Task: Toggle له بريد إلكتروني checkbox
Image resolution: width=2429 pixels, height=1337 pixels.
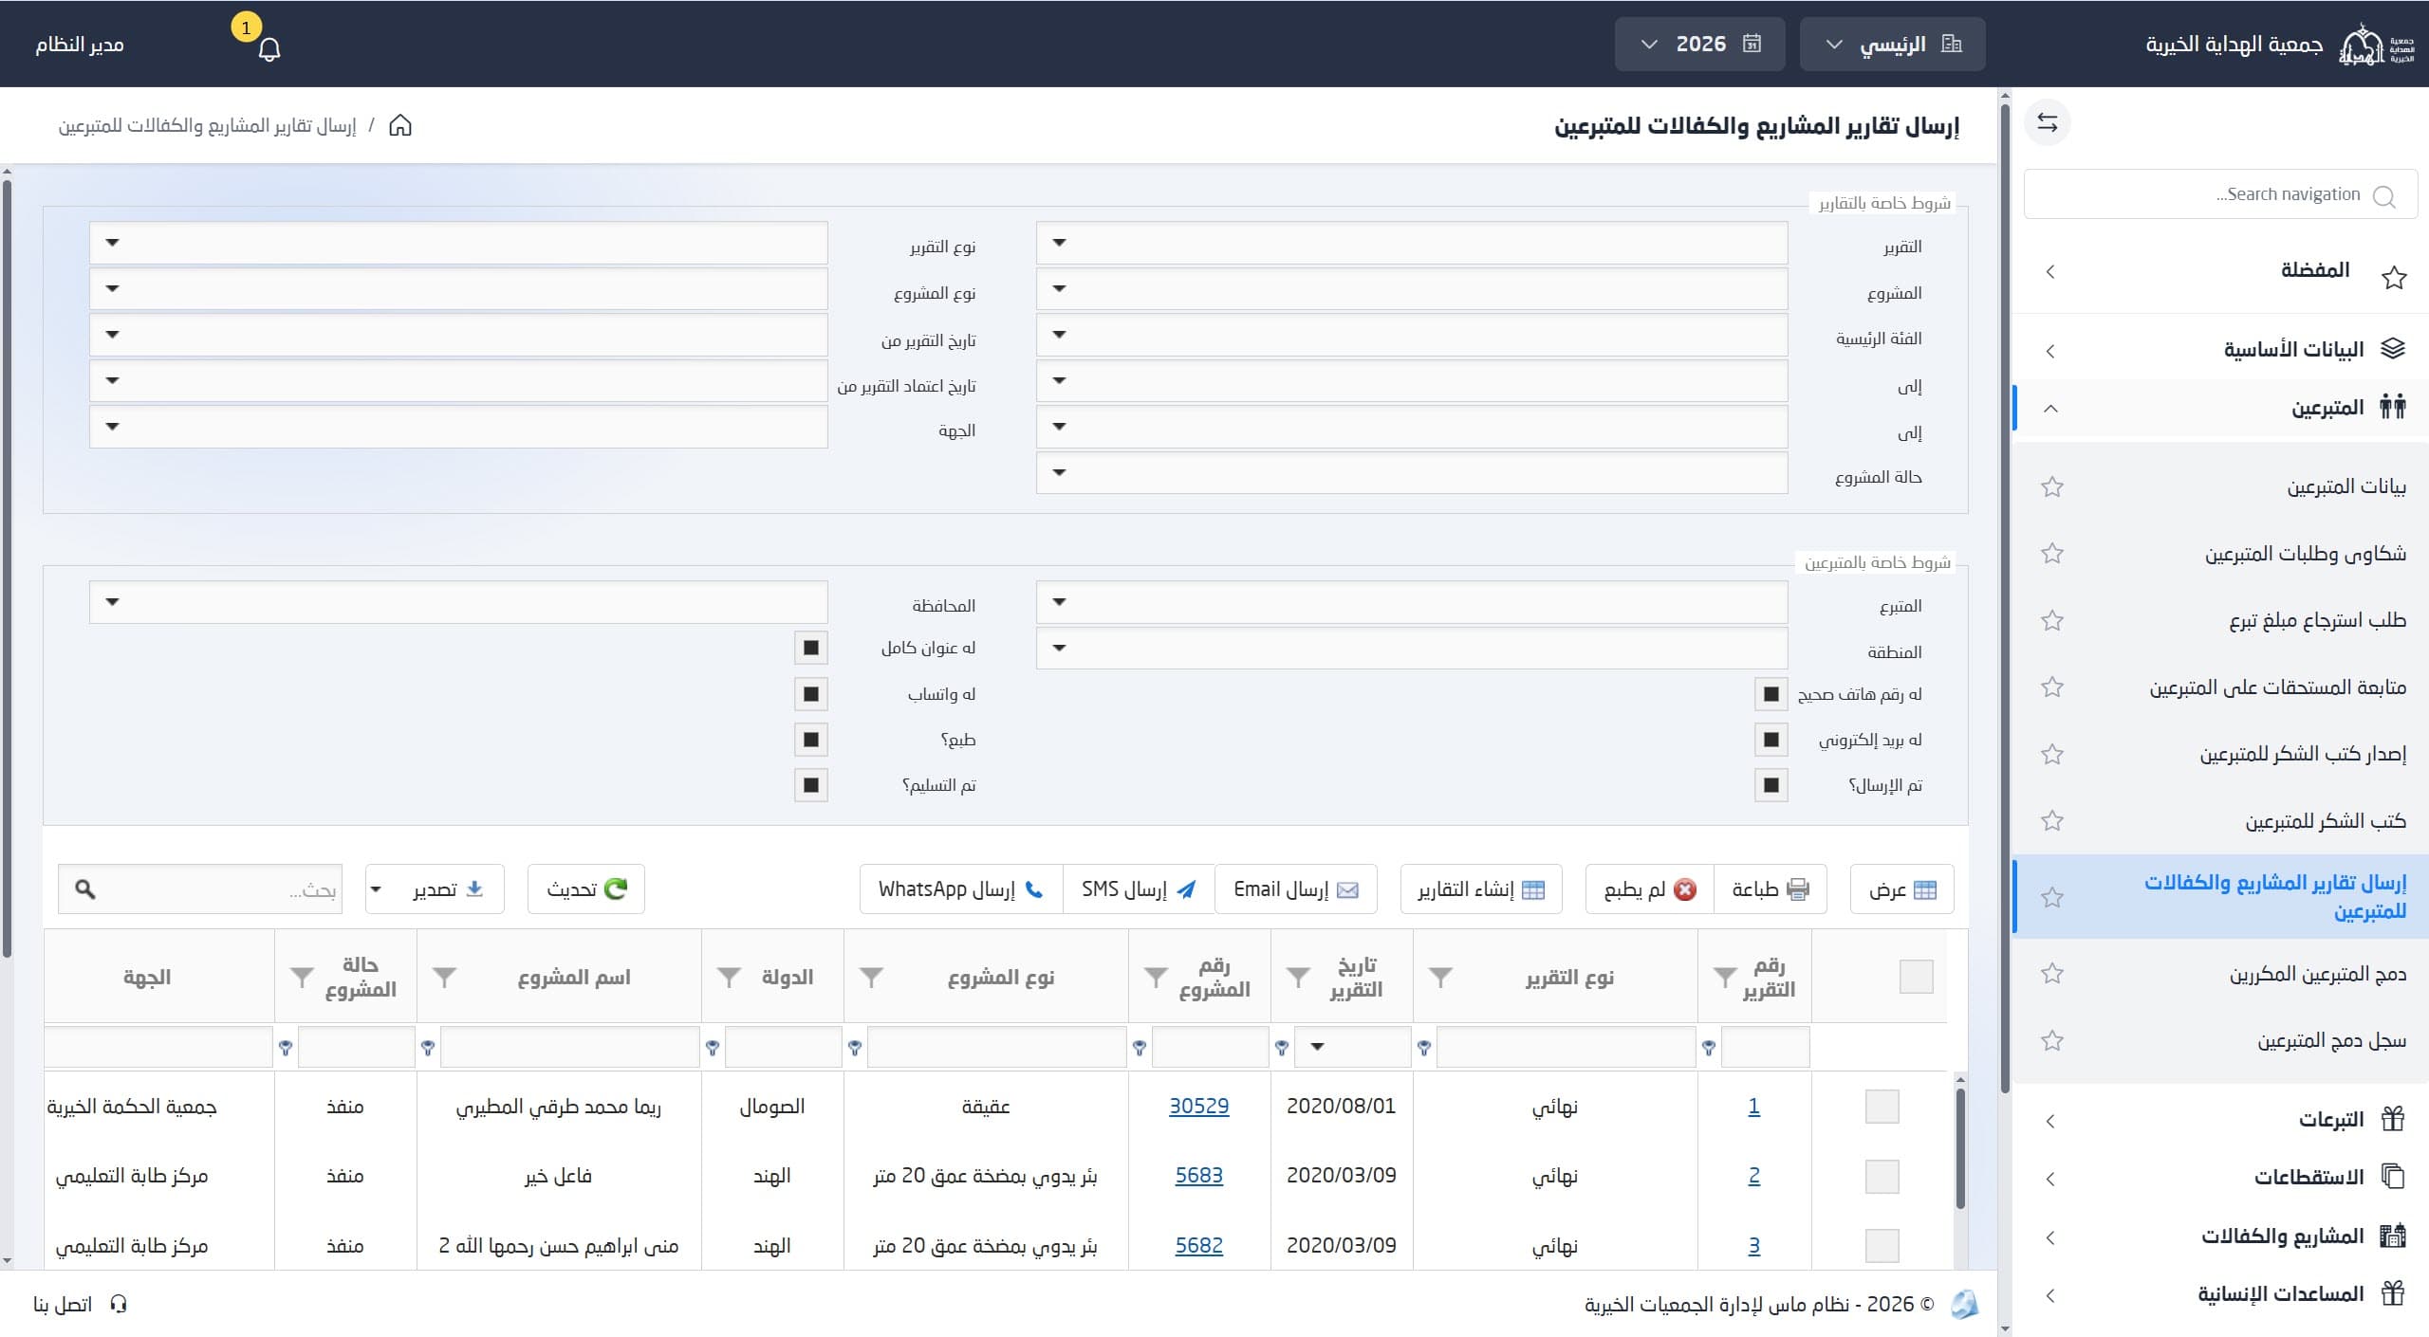Action: click(1771, 741)
